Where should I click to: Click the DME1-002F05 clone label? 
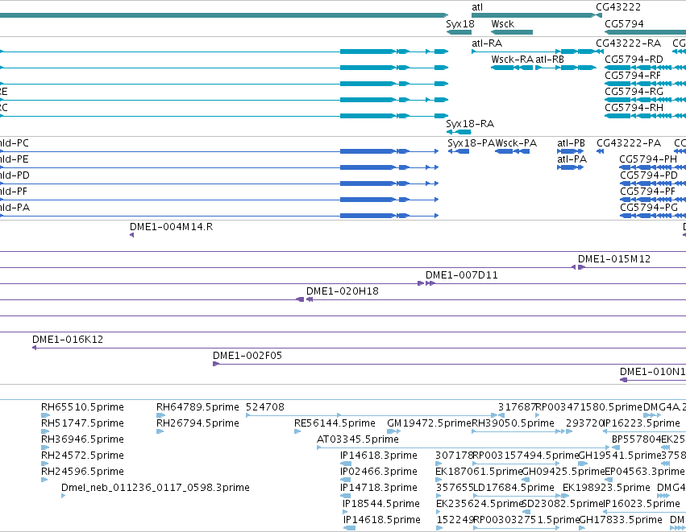(247, 356)
